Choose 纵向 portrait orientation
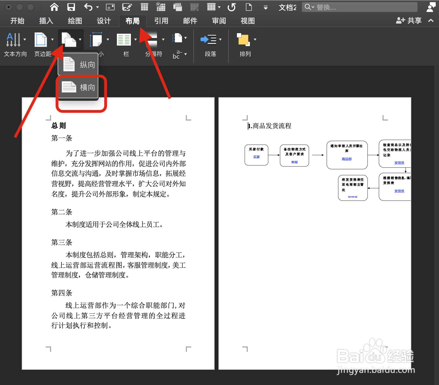Image resolution: width=439 pixels, height=385 pixels. (78, 64)
